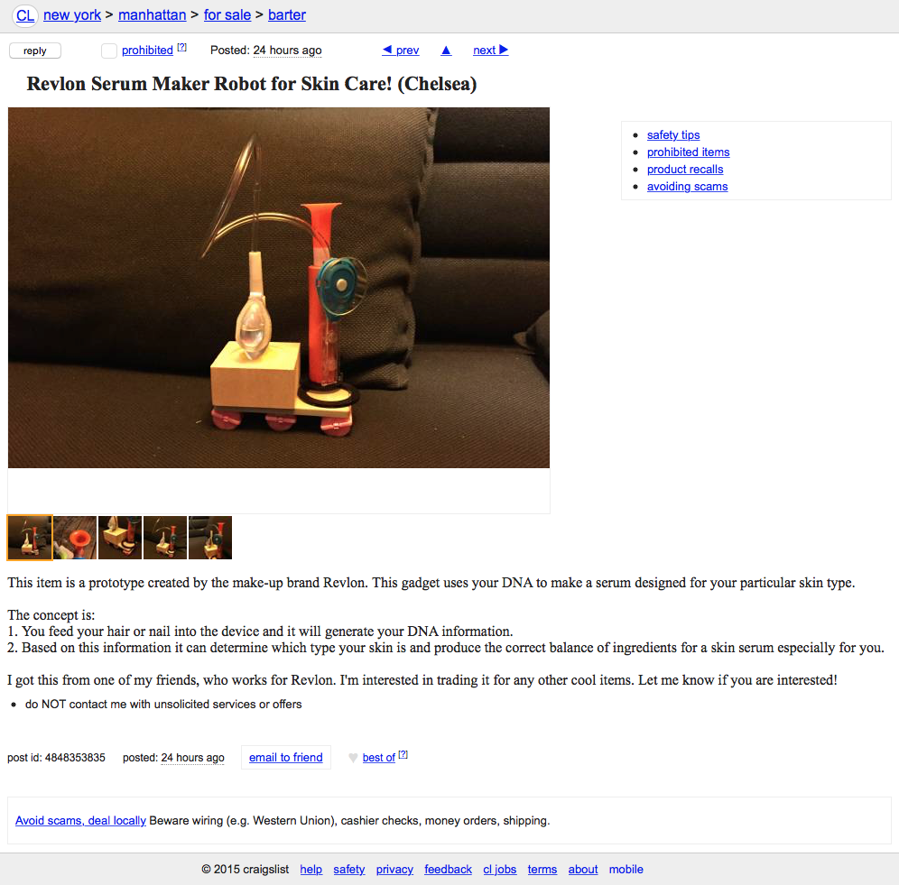This screenshot has width=899, height=885.
Task: Open the manhattan breadcrumb link
Action: 152,15
